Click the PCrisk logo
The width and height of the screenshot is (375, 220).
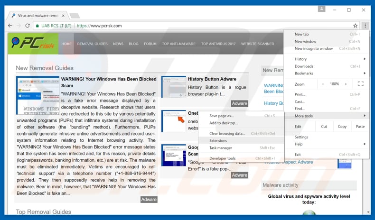pos(33,44)
